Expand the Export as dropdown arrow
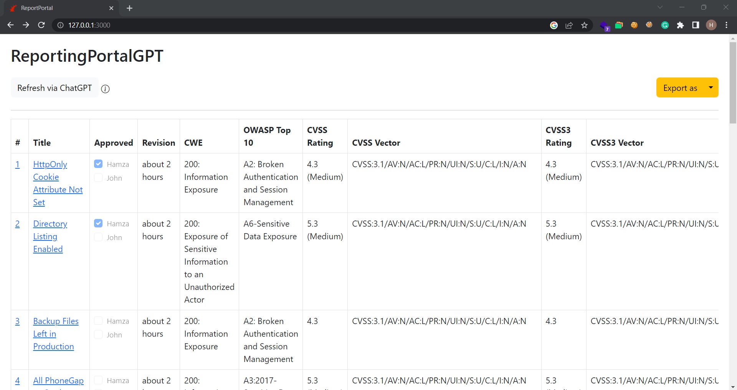737x390 pixels. point(711,87)
